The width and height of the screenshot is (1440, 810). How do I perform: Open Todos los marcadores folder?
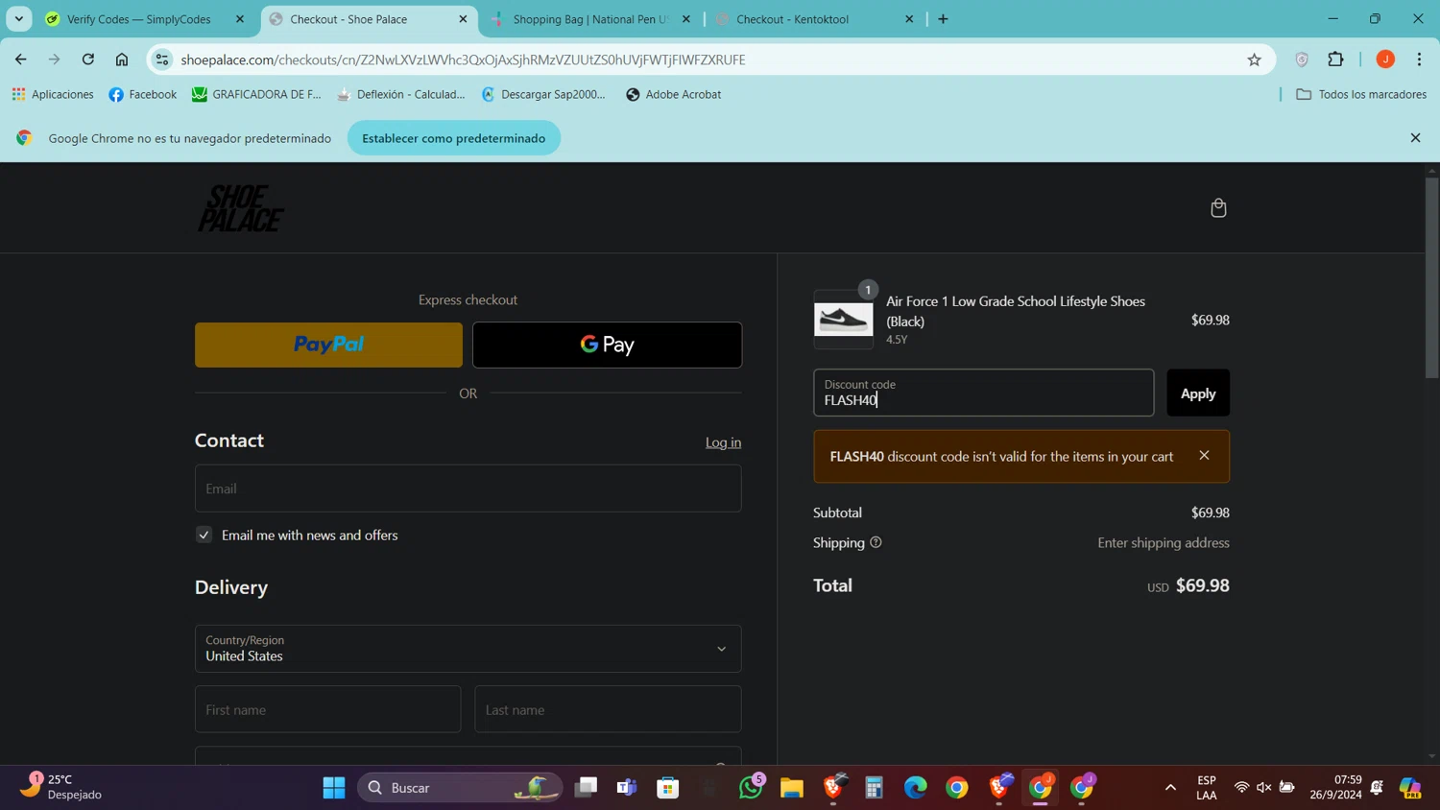pyautogui.click(x=1361, y=94)
